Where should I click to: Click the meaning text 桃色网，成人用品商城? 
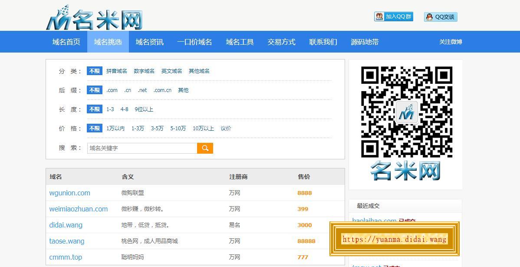point(150,241)
